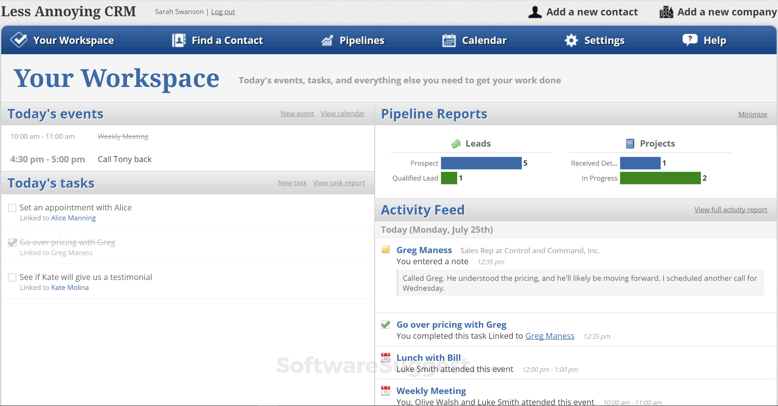Open the Weekly Meeting activity entry

[x=431, y=391]
